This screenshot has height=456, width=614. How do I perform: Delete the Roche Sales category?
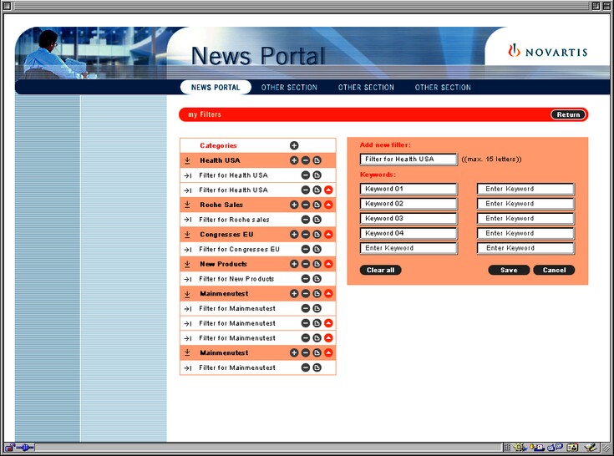[x=306, y=205]
